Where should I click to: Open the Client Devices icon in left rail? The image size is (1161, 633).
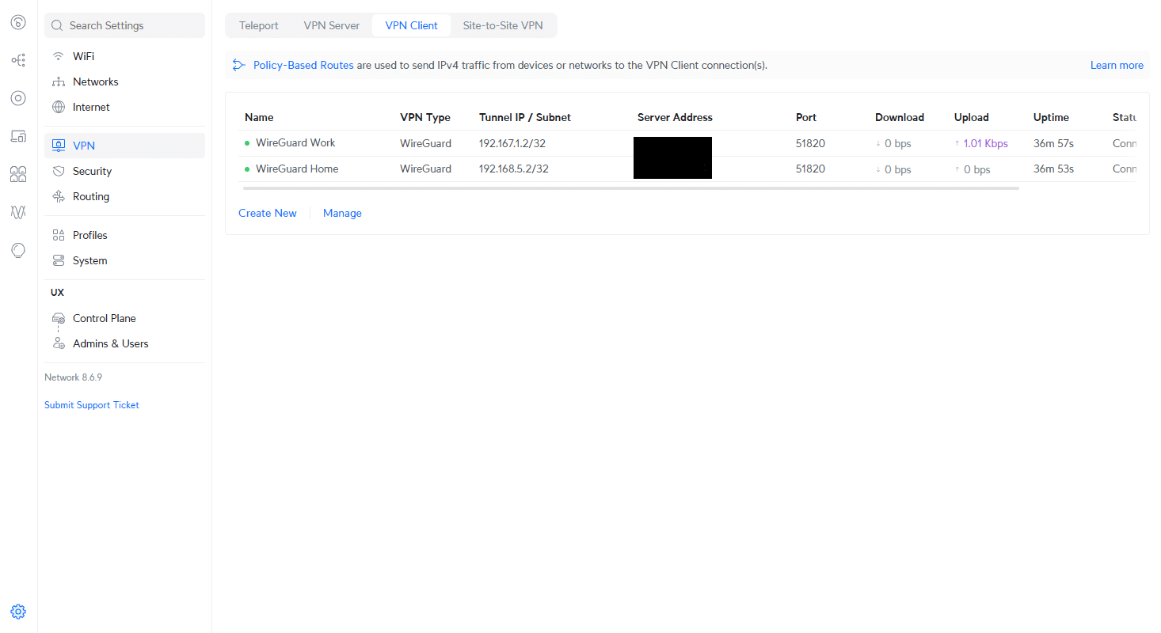tap(18, 136)
